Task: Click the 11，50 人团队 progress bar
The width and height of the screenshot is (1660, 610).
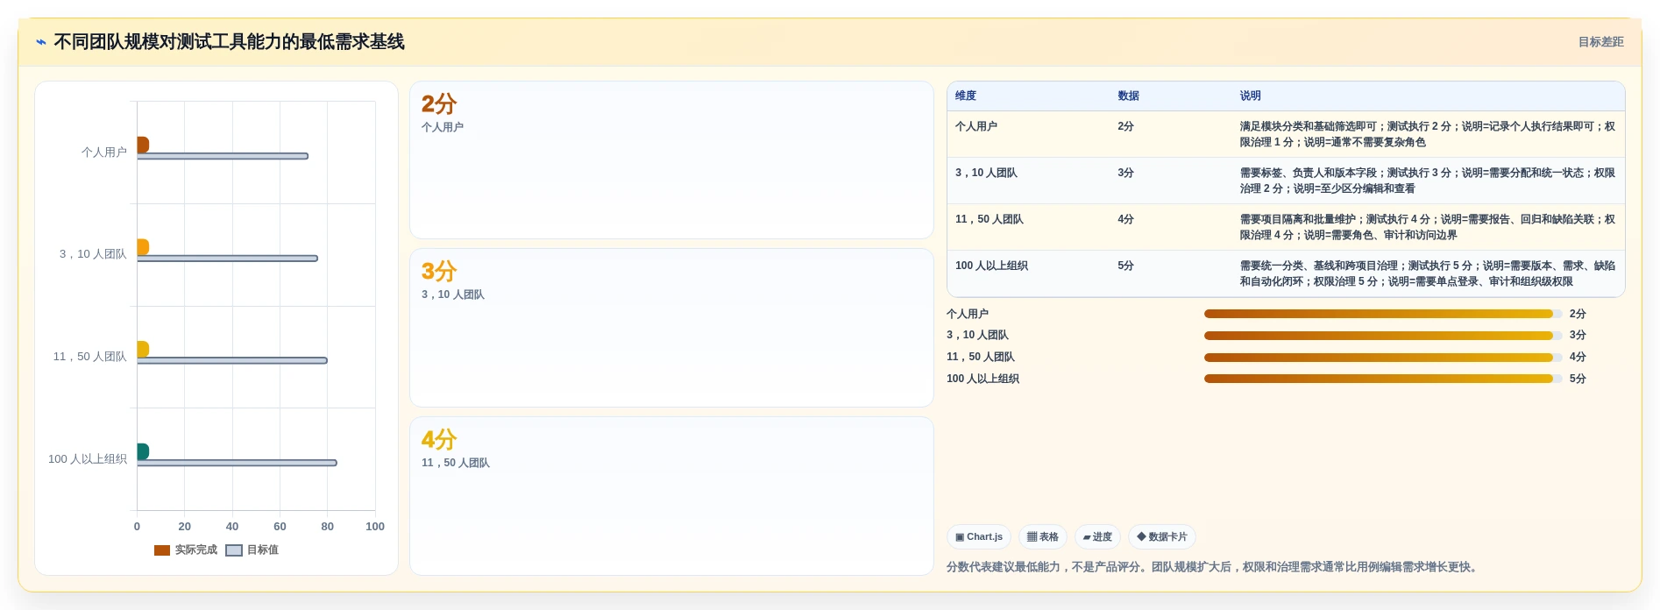Action: (x=1383, y=358)
